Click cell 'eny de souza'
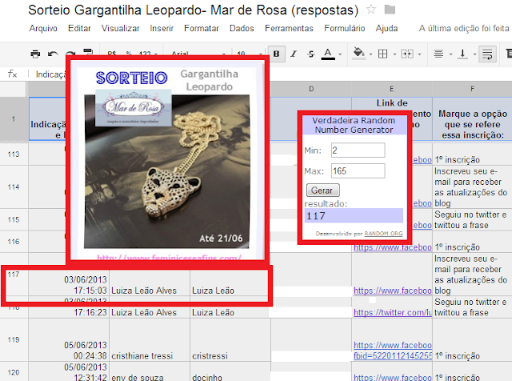This screenshot has height=381, width=512. pyautogui.click(x=150, y=371)
